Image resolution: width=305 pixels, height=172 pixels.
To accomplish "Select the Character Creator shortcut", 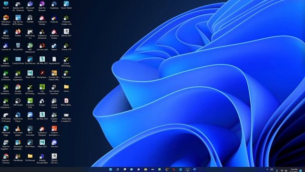I will pos(66,20).
